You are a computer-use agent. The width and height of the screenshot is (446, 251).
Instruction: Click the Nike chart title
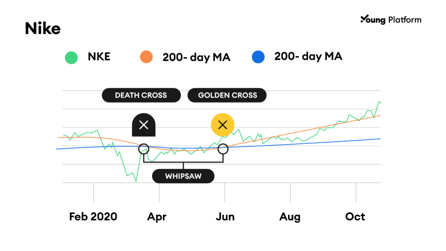tap(43, 28)
